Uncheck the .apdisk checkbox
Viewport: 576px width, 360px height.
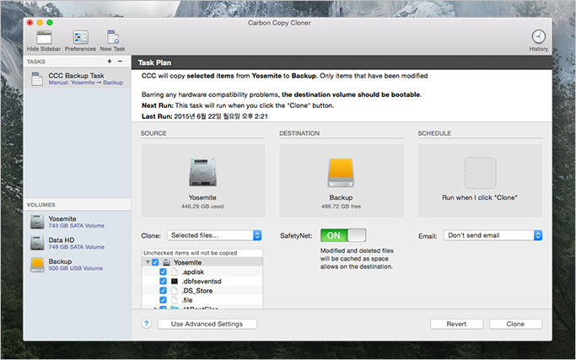(x=163, y=271)
